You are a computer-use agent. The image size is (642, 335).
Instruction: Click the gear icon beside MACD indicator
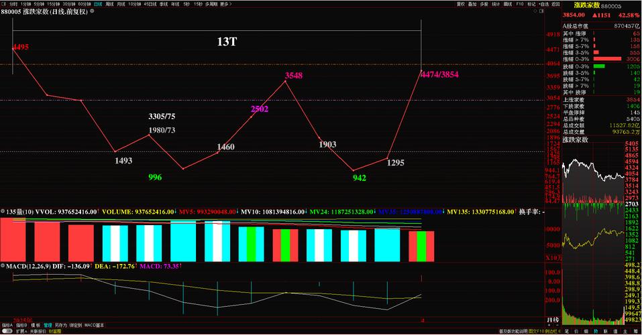[x=3, y=266]
